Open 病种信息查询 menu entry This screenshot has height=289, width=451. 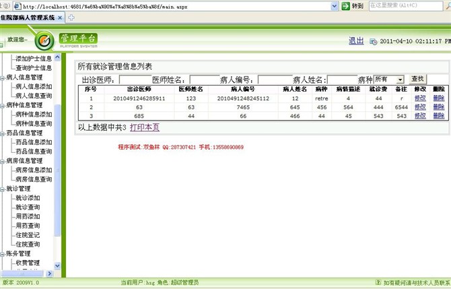point(34,123)
